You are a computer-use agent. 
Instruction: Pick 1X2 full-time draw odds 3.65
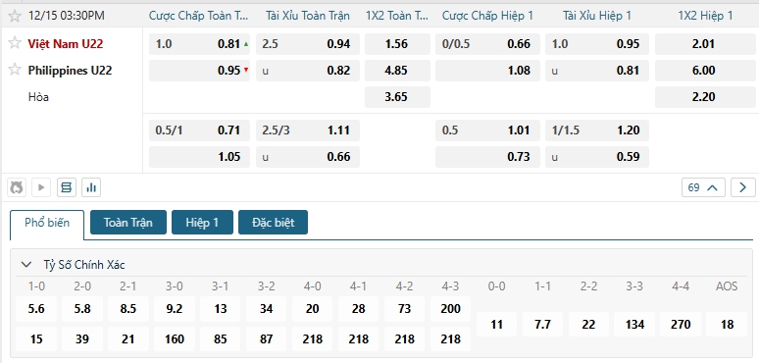coord(397,97)
